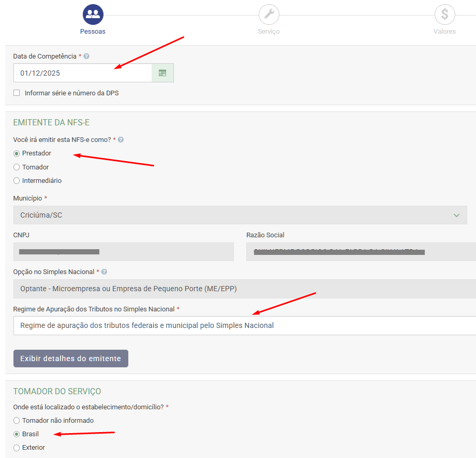Select the Prestador radio option
Image resolution: width=476 pixels, height=458 pixels.
pos(17,153)
